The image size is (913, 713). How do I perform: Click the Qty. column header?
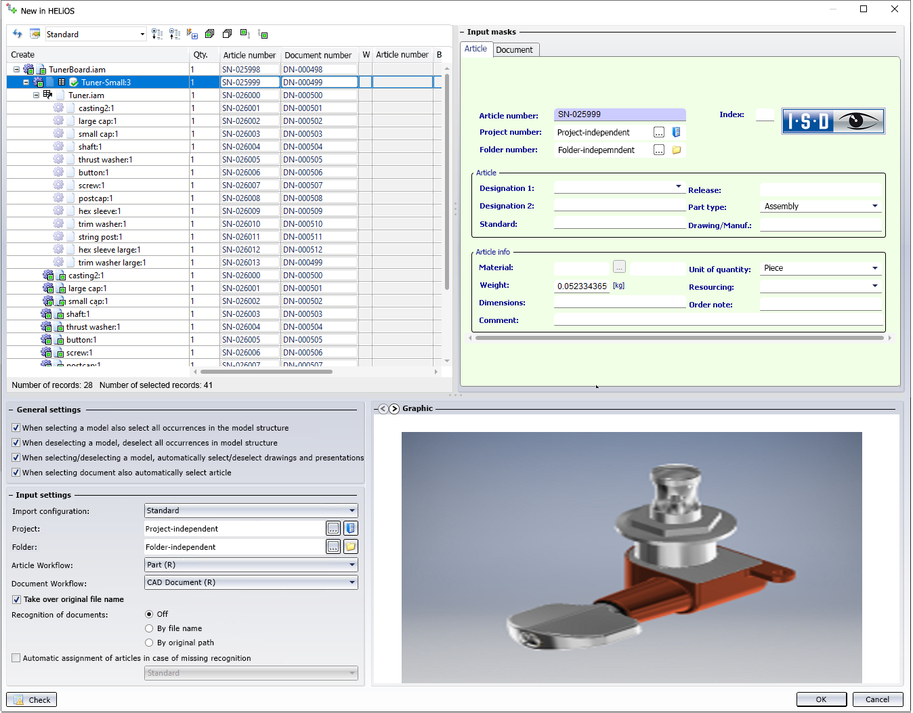point(205,55)
